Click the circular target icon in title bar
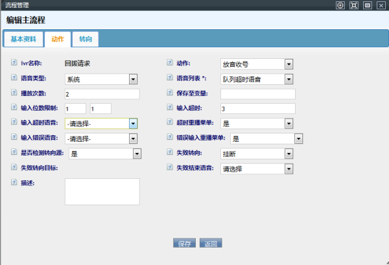 coord(339,5)
